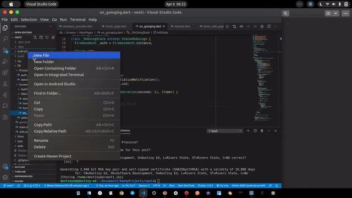Expand the Dependencies section

pyautogui.click(x=33, y=177)
